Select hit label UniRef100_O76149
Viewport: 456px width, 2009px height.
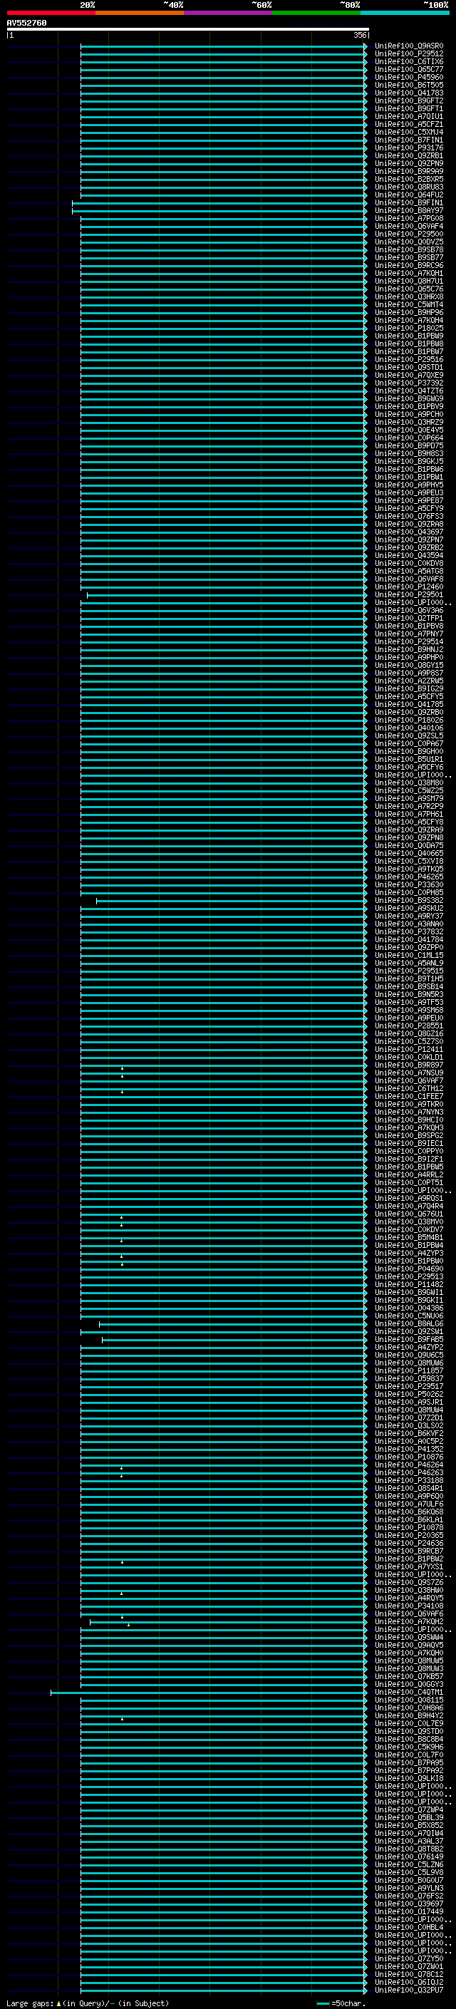pyautogui.click(x=409, y=1856)
